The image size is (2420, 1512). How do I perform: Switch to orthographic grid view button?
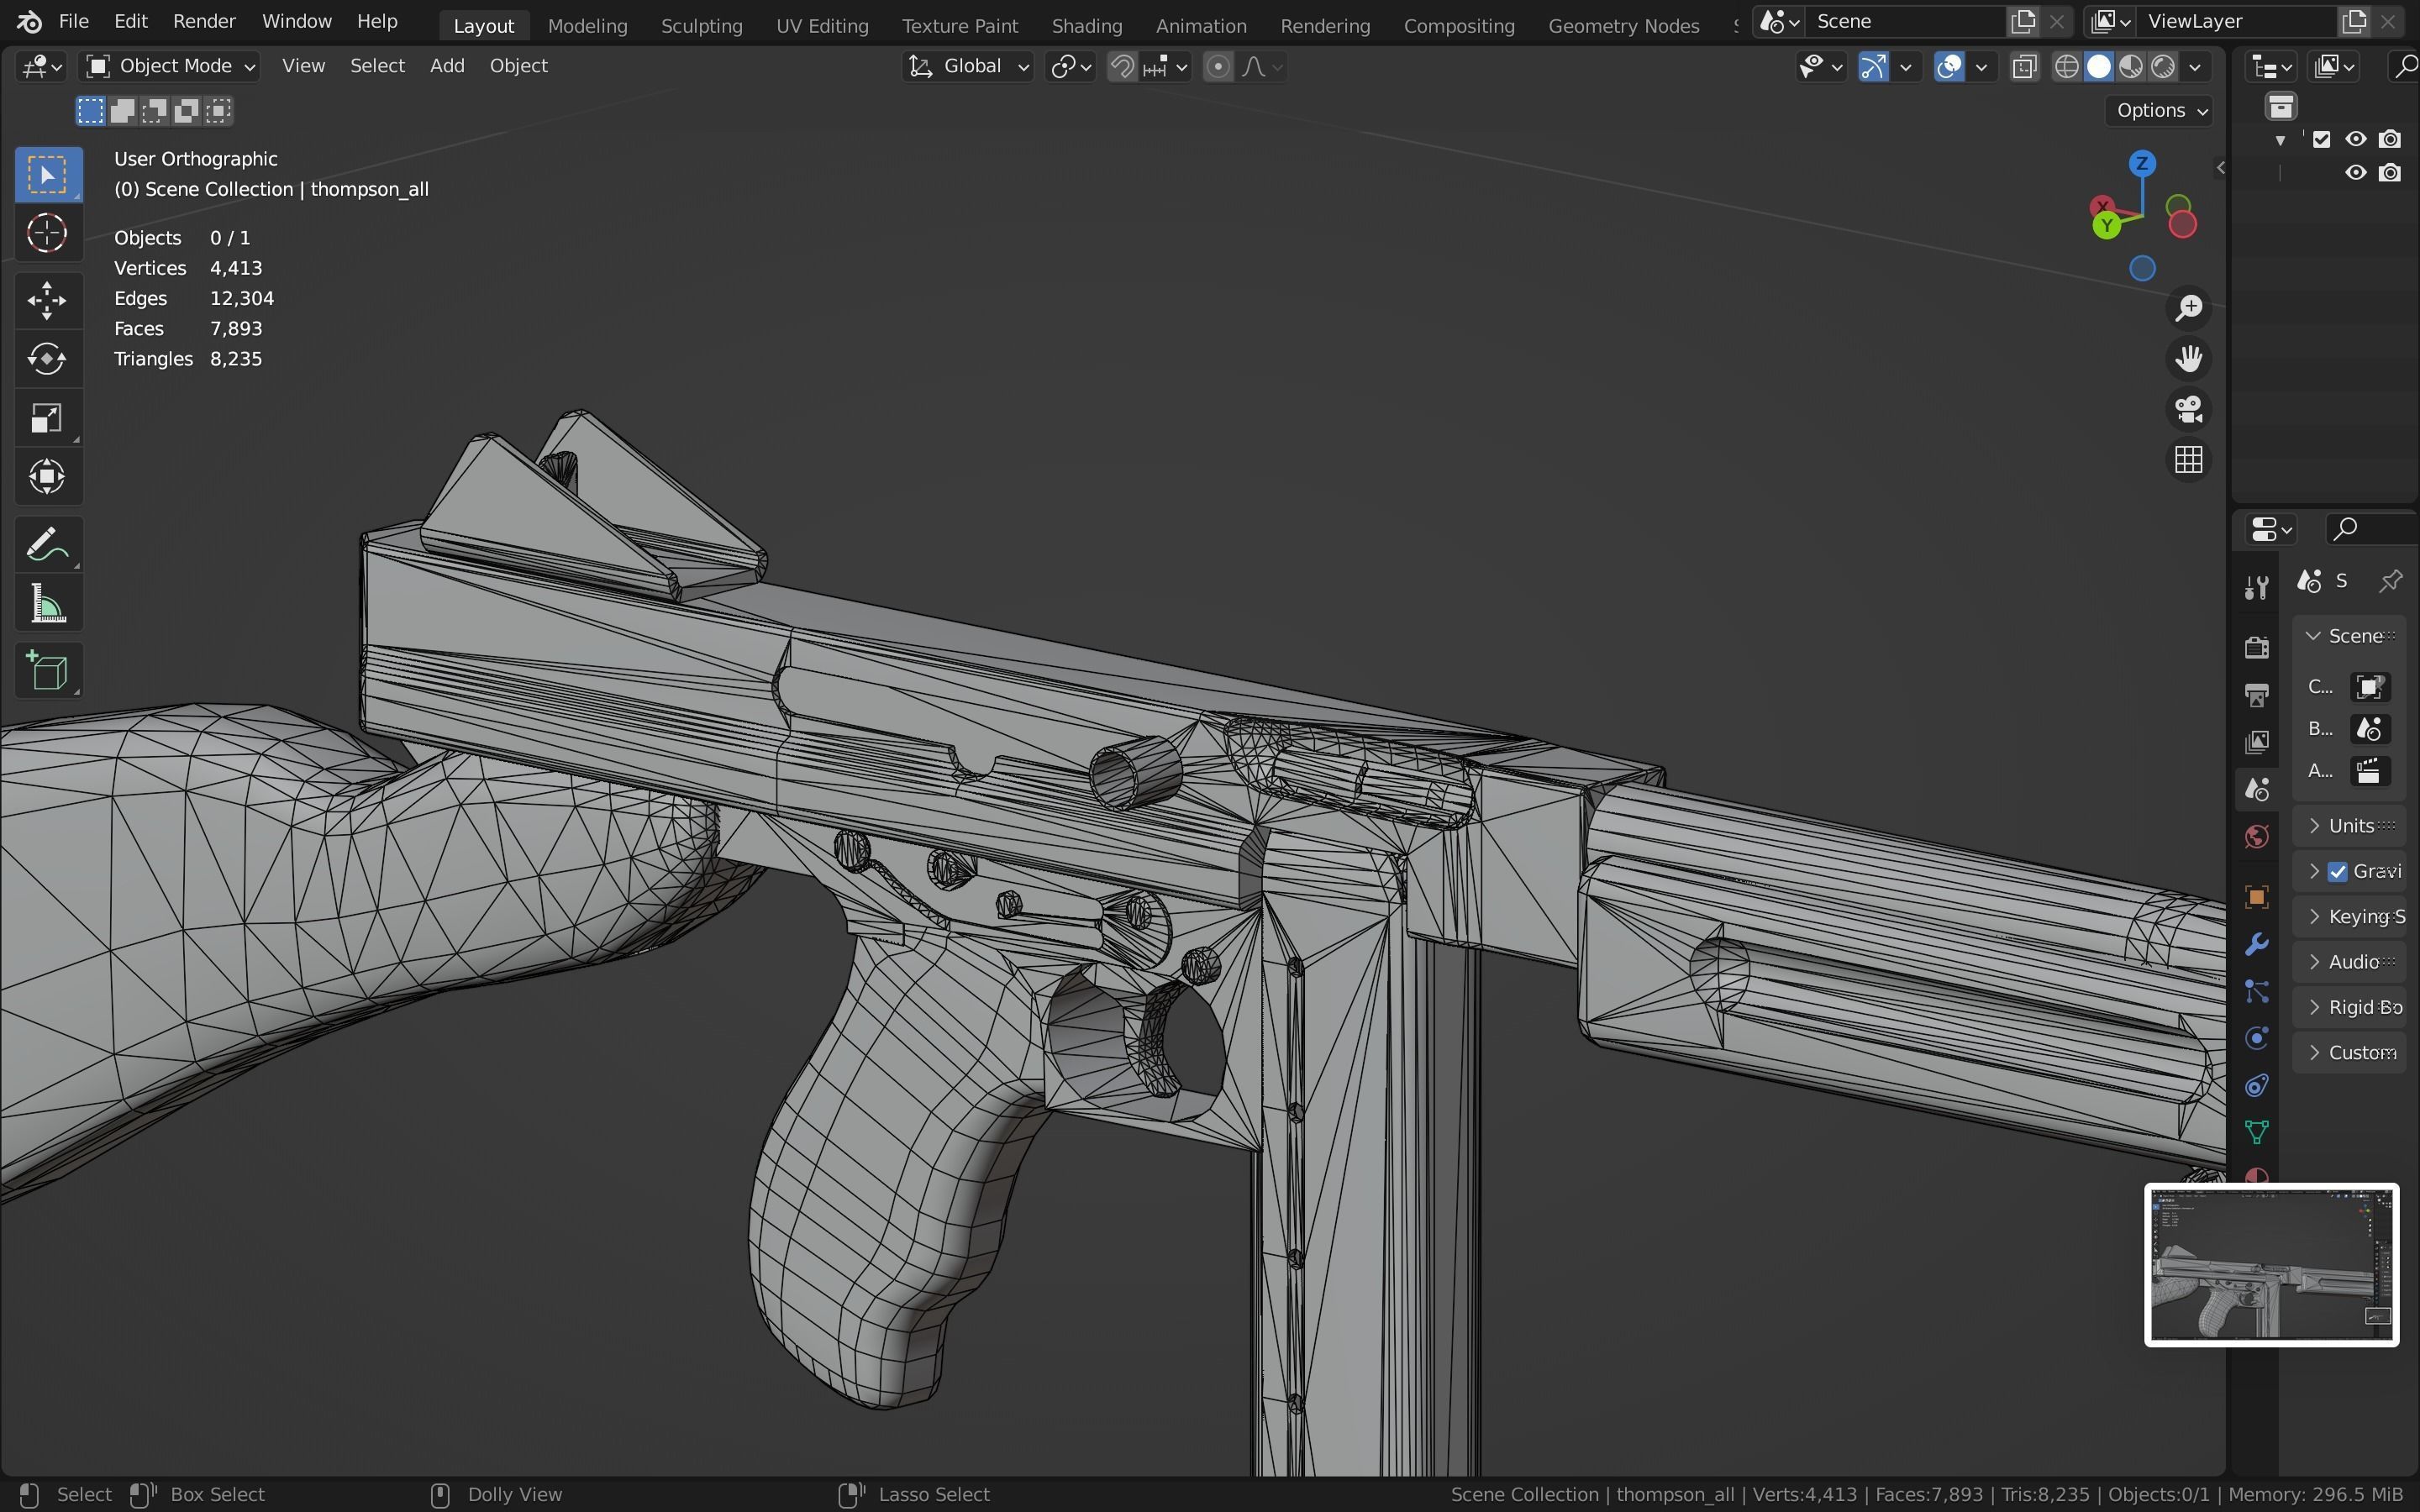click(x=2188, y=461)
